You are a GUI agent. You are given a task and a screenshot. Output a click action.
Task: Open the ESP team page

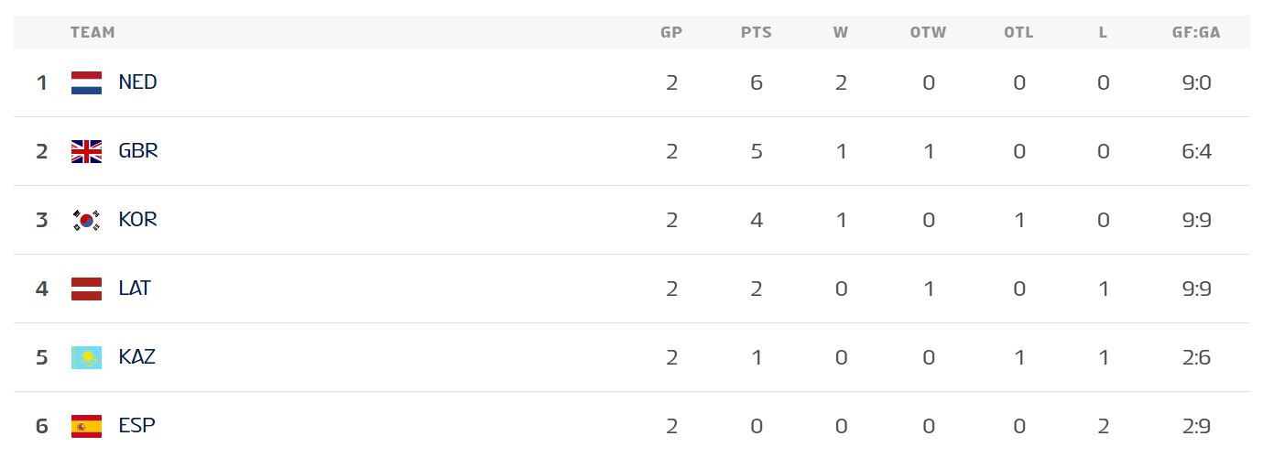point(136,426)
